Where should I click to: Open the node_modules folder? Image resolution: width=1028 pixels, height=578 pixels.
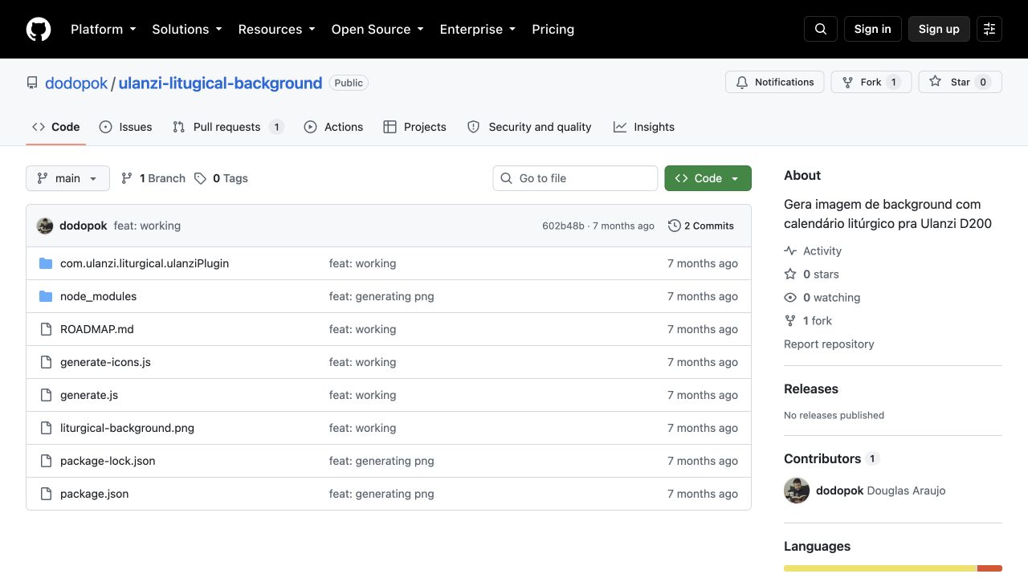click(98, 296)
